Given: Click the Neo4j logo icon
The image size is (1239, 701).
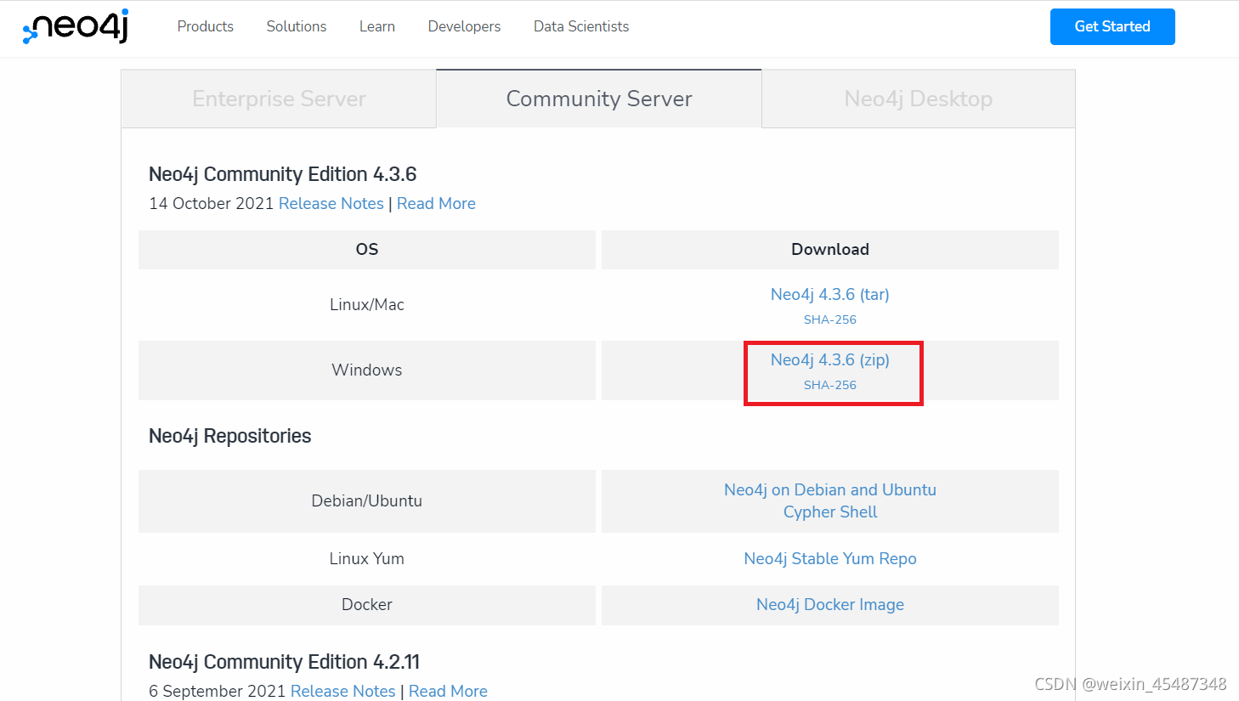Looking at the screenshot, I should [76, 26].
